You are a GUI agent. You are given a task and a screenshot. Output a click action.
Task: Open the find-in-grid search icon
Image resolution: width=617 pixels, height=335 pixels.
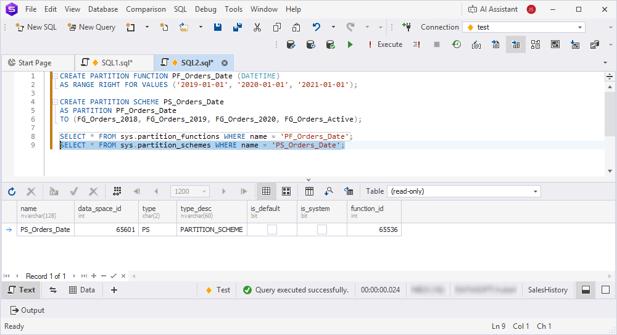click(329, 191)
